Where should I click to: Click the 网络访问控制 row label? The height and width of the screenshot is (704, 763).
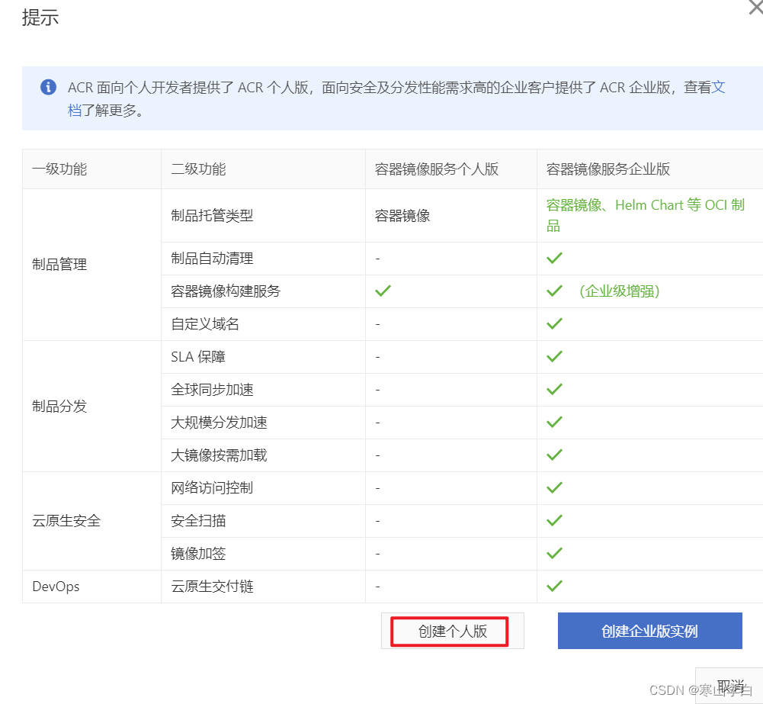[x=212, y=488]
